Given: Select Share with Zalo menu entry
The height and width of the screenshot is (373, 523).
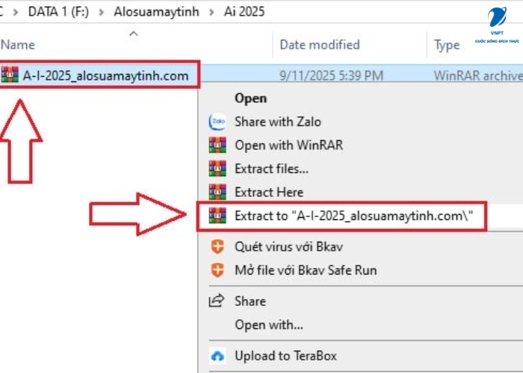Looking at the screenshot, I should (277, 122).
